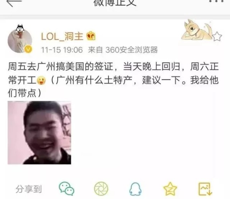This screenshot has height=199, width=230.
Task: Go back using the top-left arrow
Action: (14, 2)
